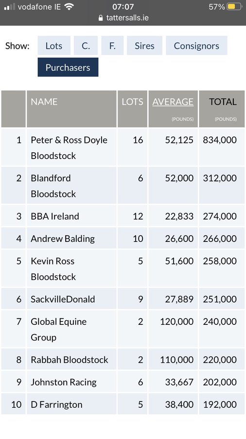Tap the tattersalls.ie address bar
This screenshot has height=439, width=246.
pyautogui.click(x=123, y=18)
